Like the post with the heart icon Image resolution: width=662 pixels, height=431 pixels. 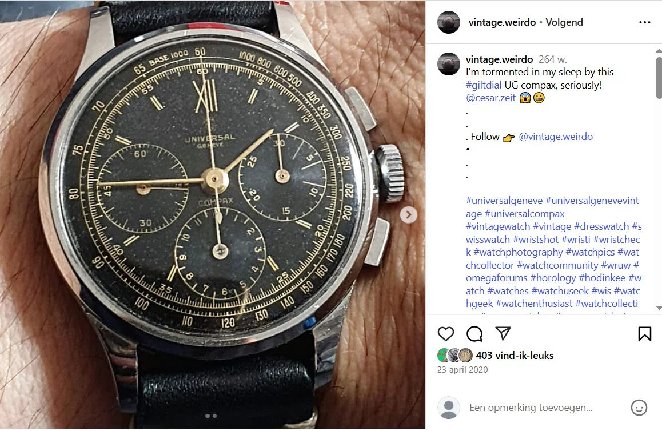(x=446, y=334)
